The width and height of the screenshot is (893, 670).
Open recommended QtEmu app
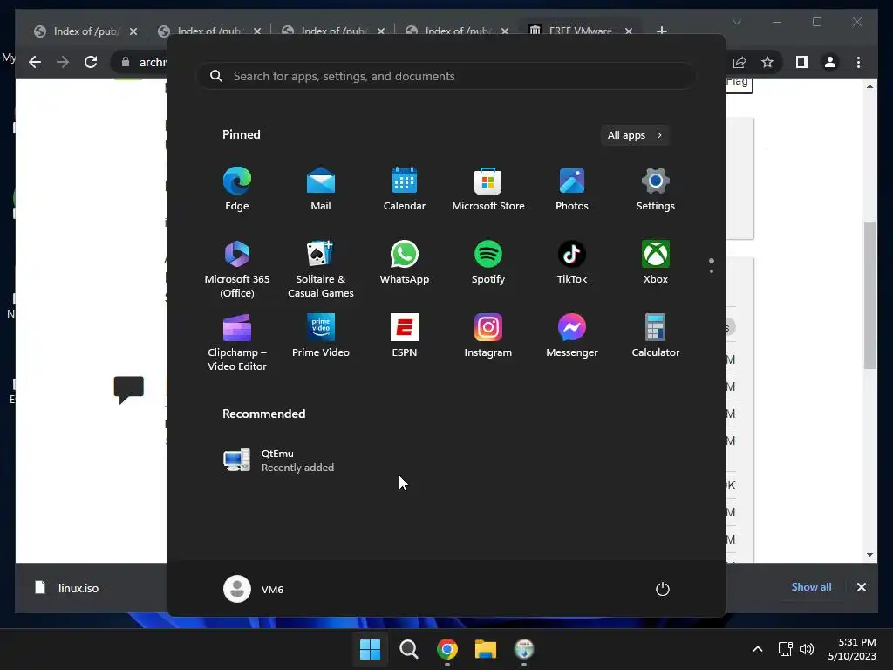(279, 461)
